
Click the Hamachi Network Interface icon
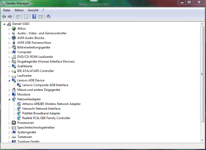[x=19, y=109]
